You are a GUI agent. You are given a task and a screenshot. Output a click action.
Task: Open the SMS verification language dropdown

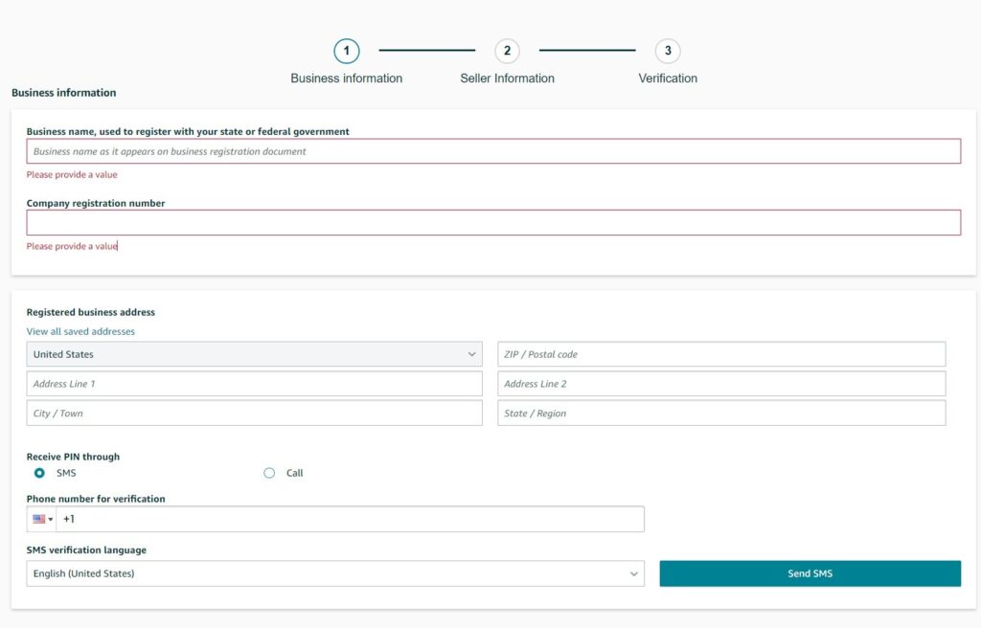pos(333,572)
